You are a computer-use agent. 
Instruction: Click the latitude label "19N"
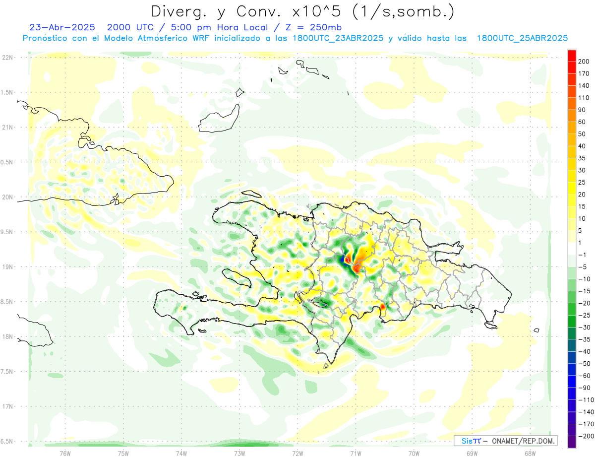coord(7,267)
